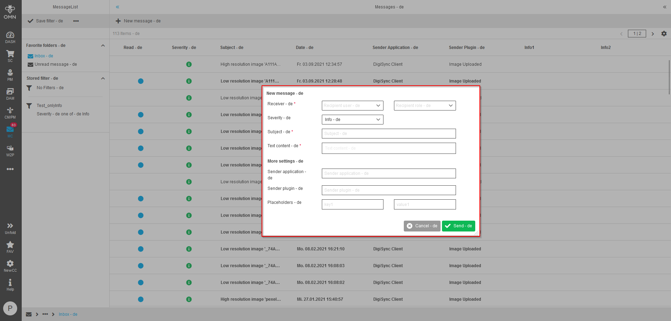
Task: Open table settings gear icon
Action: point(664,34)
